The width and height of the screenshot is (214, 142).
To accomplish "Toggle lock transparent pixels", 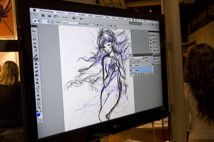I will point(133,62).
